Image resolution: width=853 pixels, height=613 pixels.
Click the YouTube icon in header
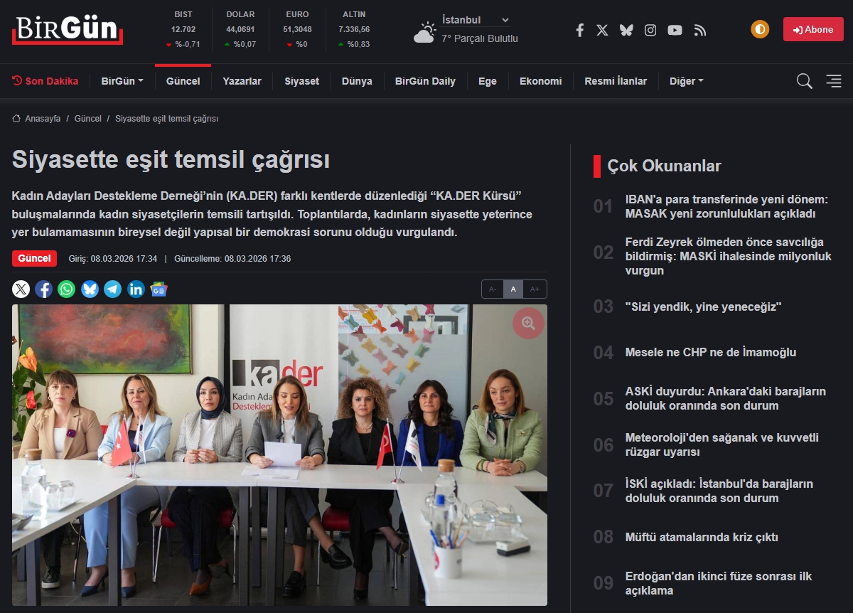675,30
